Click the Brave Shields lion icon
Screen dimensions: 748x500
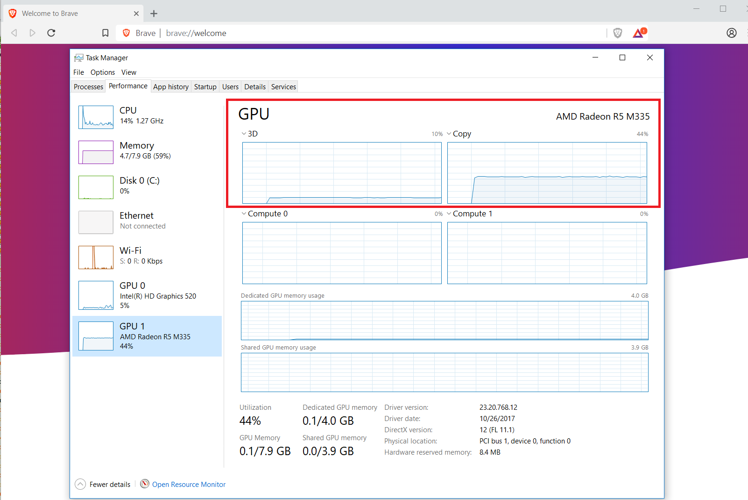click(618, 33)
